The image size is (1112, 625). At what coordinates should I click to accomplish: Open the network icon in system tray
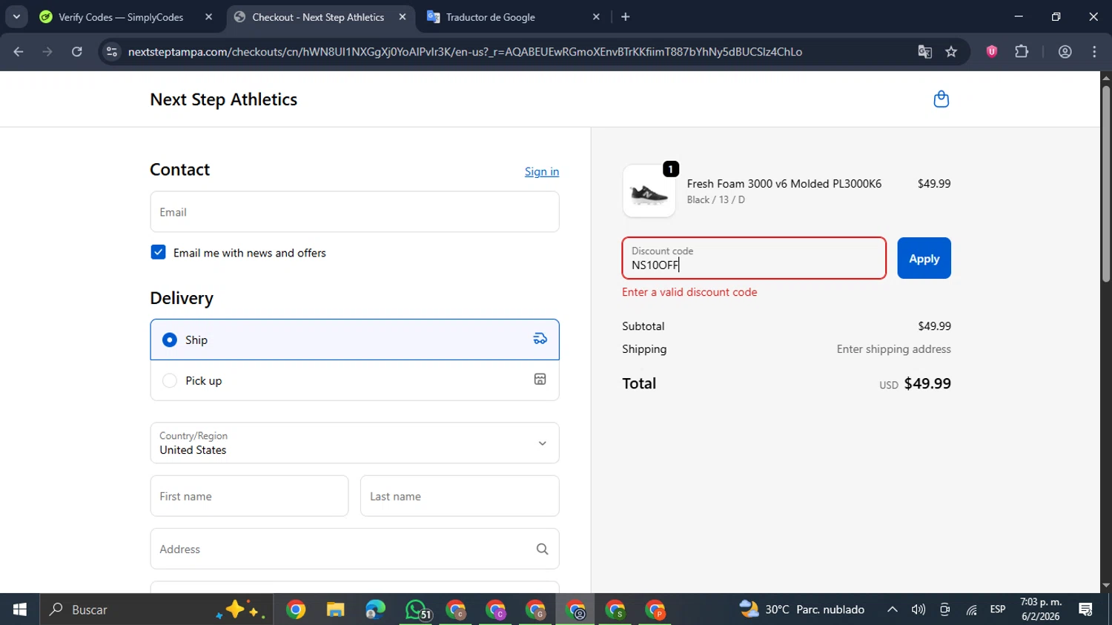coord(971,609)
